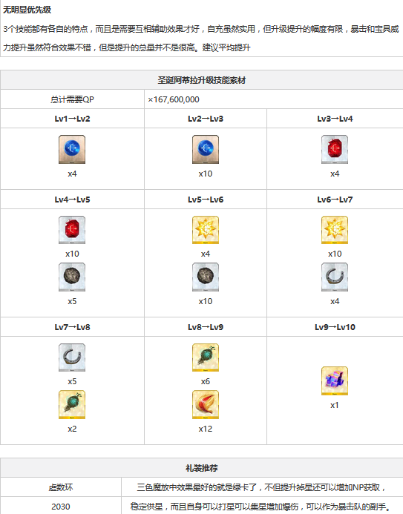Click the ×167,600,000 QP total value
The width and height of the screenshot is (403, 514).
coord(174,99)
